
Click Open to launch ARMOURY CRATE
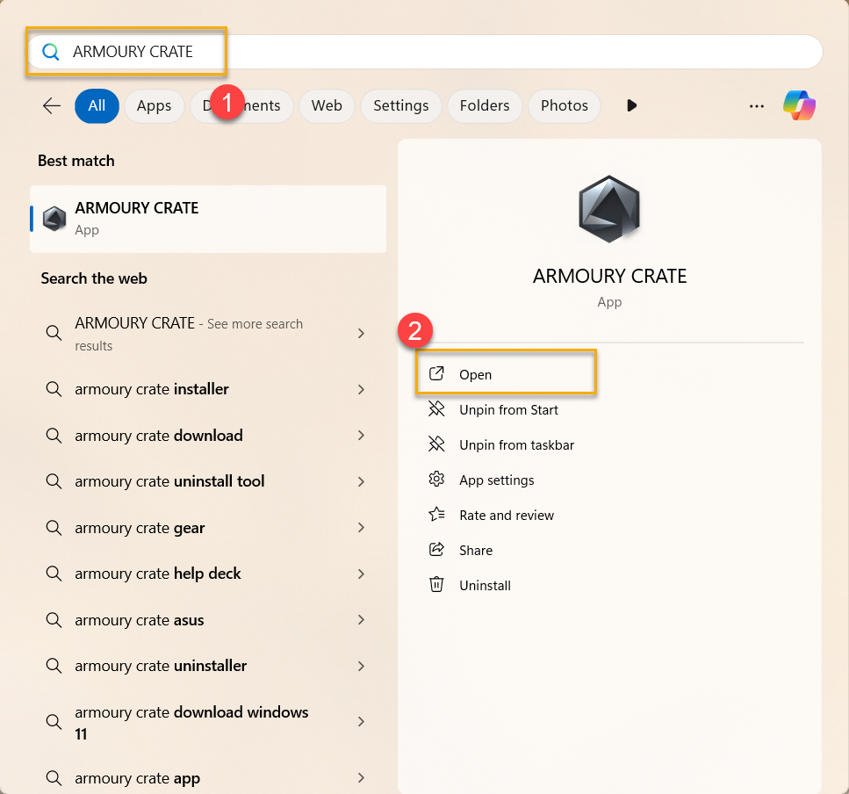point(475,374)
